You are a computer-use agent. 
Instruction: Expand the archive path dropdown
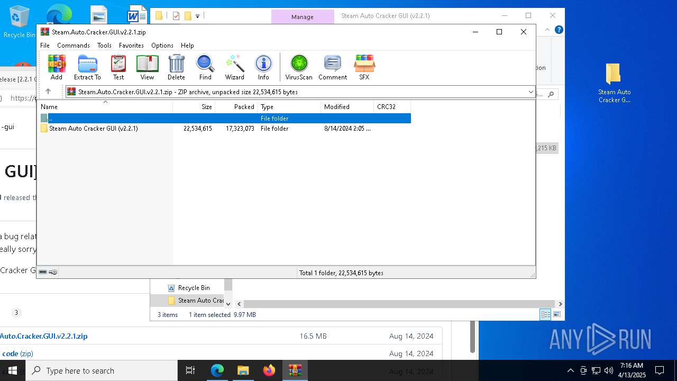point(530,92)
